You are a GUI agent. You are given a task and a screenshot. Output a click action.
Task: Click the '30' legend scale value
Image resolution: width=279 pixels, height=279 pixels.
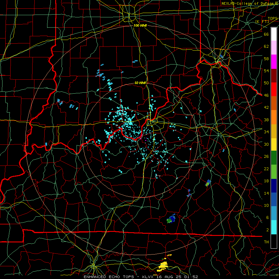[x=266, y=144]
